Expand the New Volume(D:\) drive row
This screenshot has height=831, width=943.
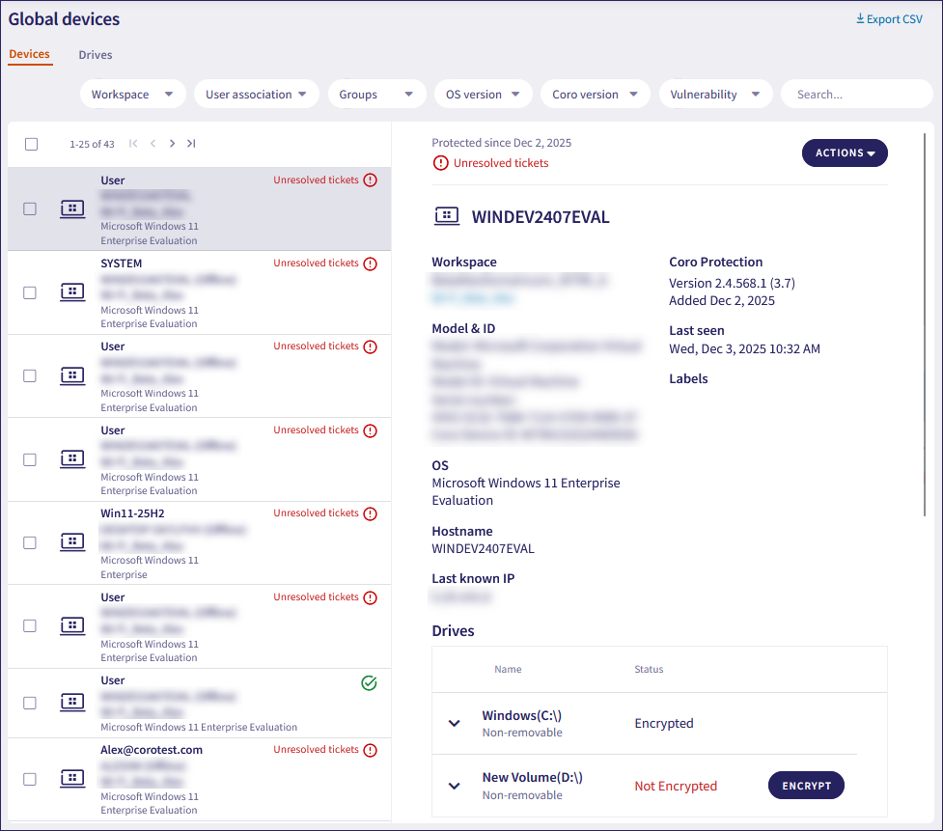tap(455, 786)
